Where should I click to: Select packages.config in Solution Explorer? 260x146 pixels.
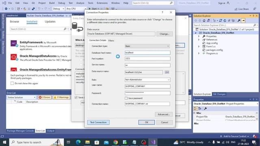tap(214, 50)
